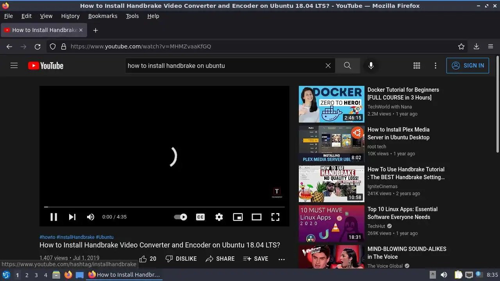Click SIGN IN button
Viewport: 500px width, 281px height.
468,66
